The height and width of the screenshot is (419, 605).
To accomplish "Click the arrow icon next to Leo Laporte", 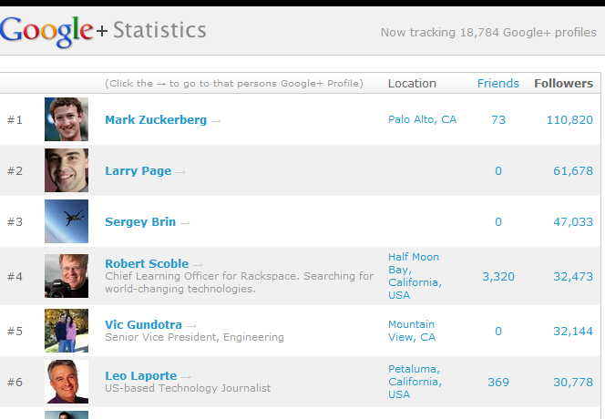I will click(x=186, y=376).
